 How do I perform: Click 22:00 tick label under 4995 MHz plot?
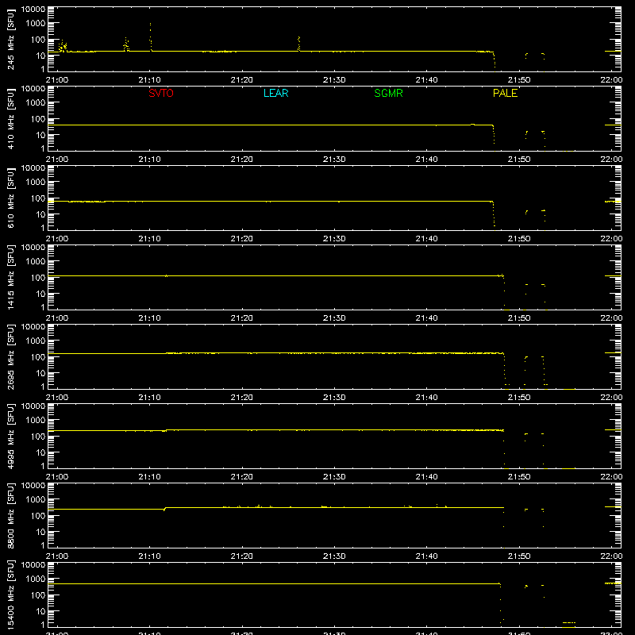click(611, 477)
